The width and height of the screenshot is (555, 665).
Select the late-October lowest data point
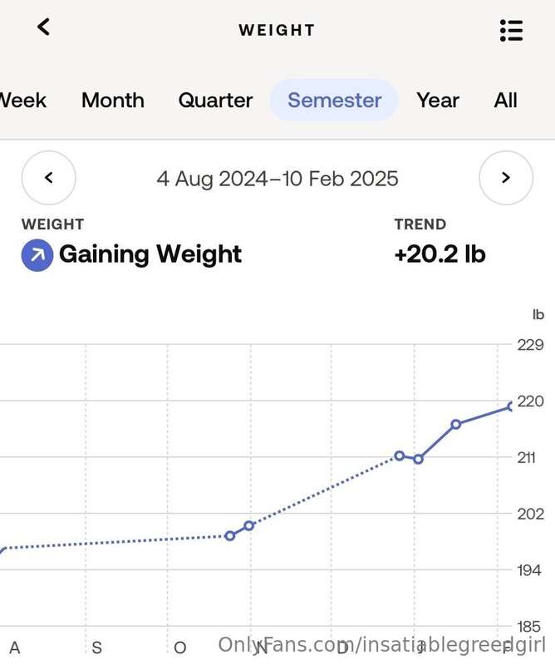coord(230,536)
